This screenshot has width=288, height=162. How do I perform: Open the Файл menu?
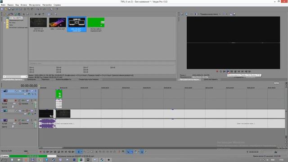(x=3, y=5)
